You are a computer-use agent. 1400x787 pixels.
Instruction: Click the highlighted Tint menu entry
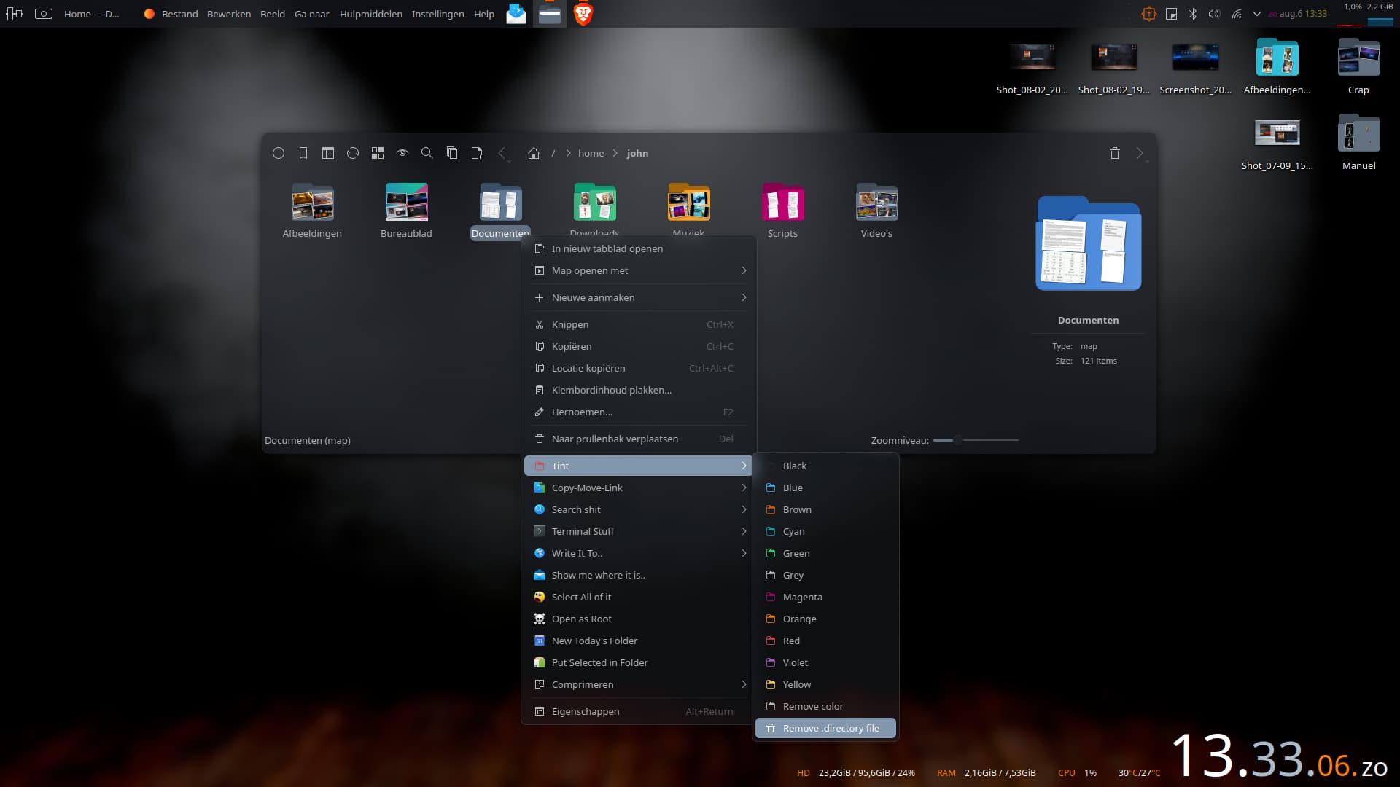(639, 466)
